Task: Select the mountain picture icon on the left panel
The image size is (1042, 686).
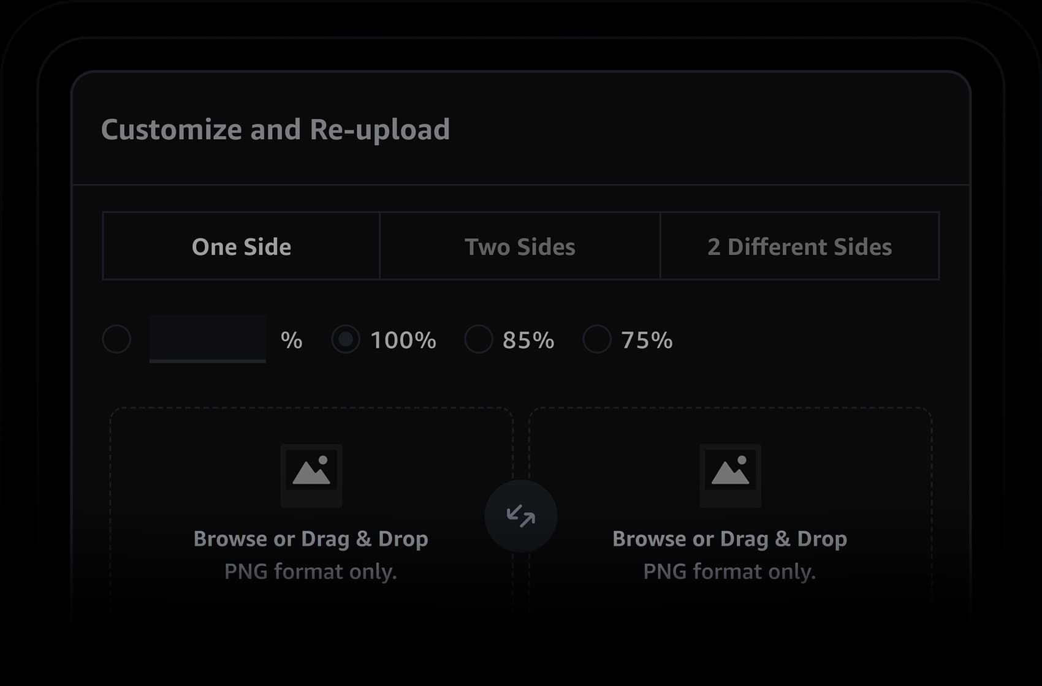Action: [x=311, y=475]
